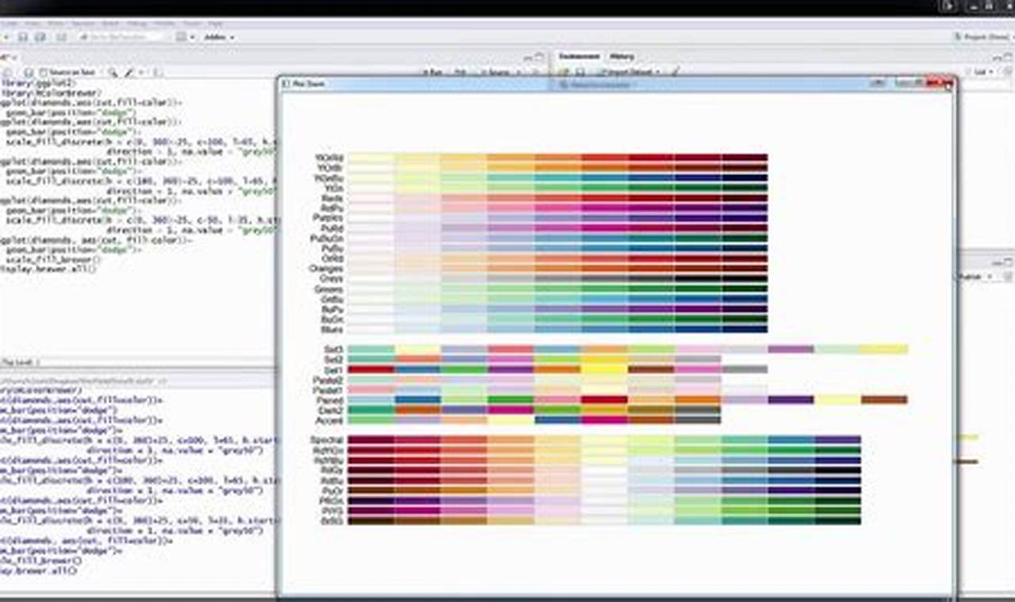Click the save all documents icon
This screenshot has width=1015, height=602.
click(39, 37)
